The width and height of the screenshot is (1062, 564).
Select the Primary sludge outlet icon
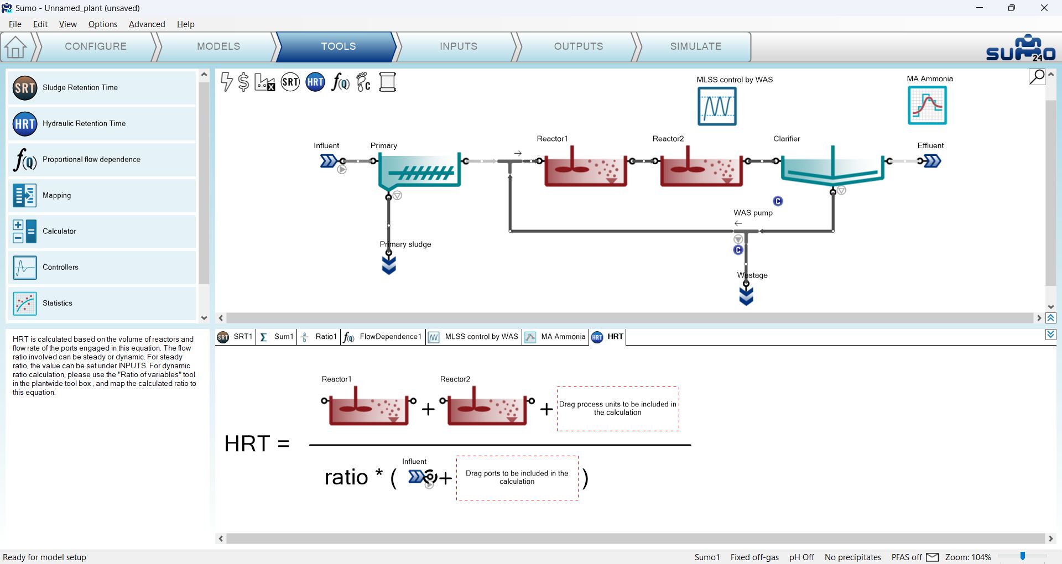389,265
